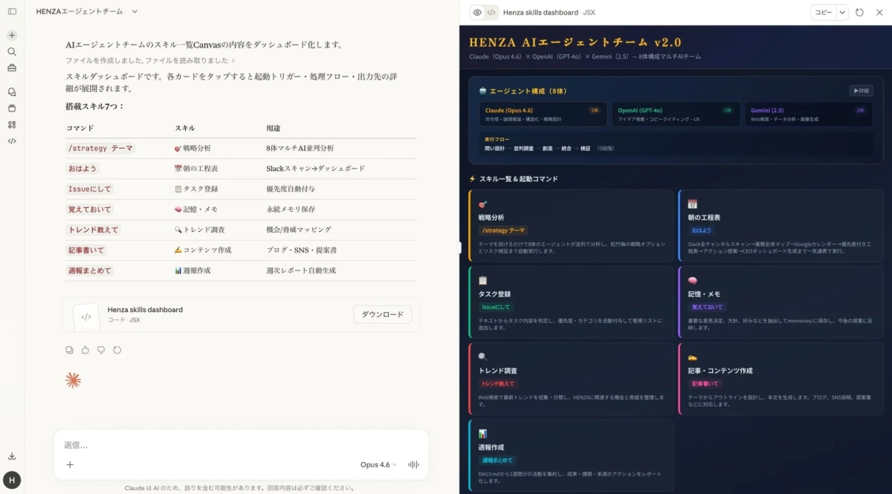Give the response a thumbs up
Screen dimensions: 892x494
pos(85,349)
